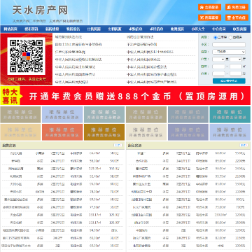The width and height of the screenshot is (252, 252).
Task: Open 出租房源 navigation item
Action: coord(115,29)
